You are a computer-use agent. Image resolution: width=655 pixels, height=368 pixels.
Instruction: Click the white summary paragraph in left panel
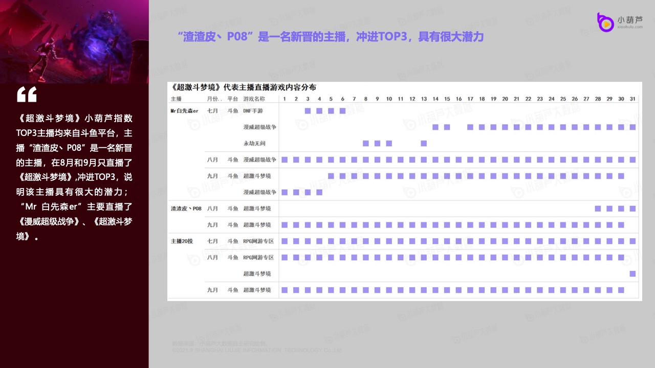coord(74,177)
